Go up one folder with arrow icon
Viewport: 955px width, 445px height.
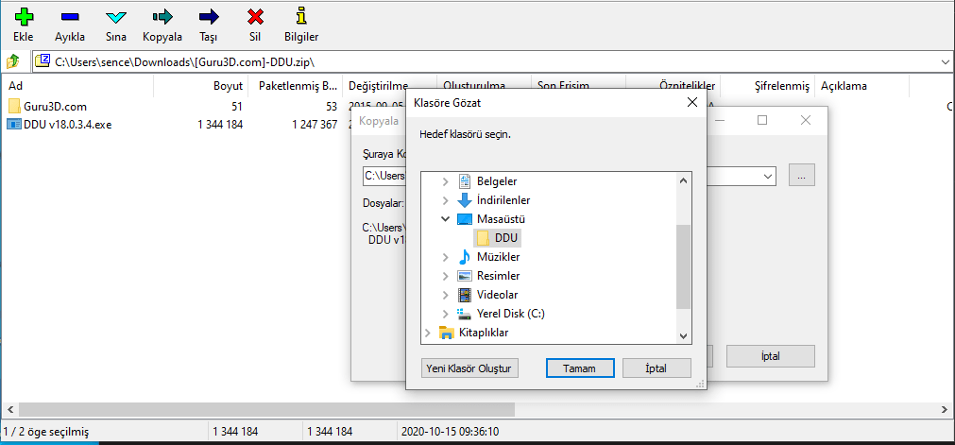[13, 61]
